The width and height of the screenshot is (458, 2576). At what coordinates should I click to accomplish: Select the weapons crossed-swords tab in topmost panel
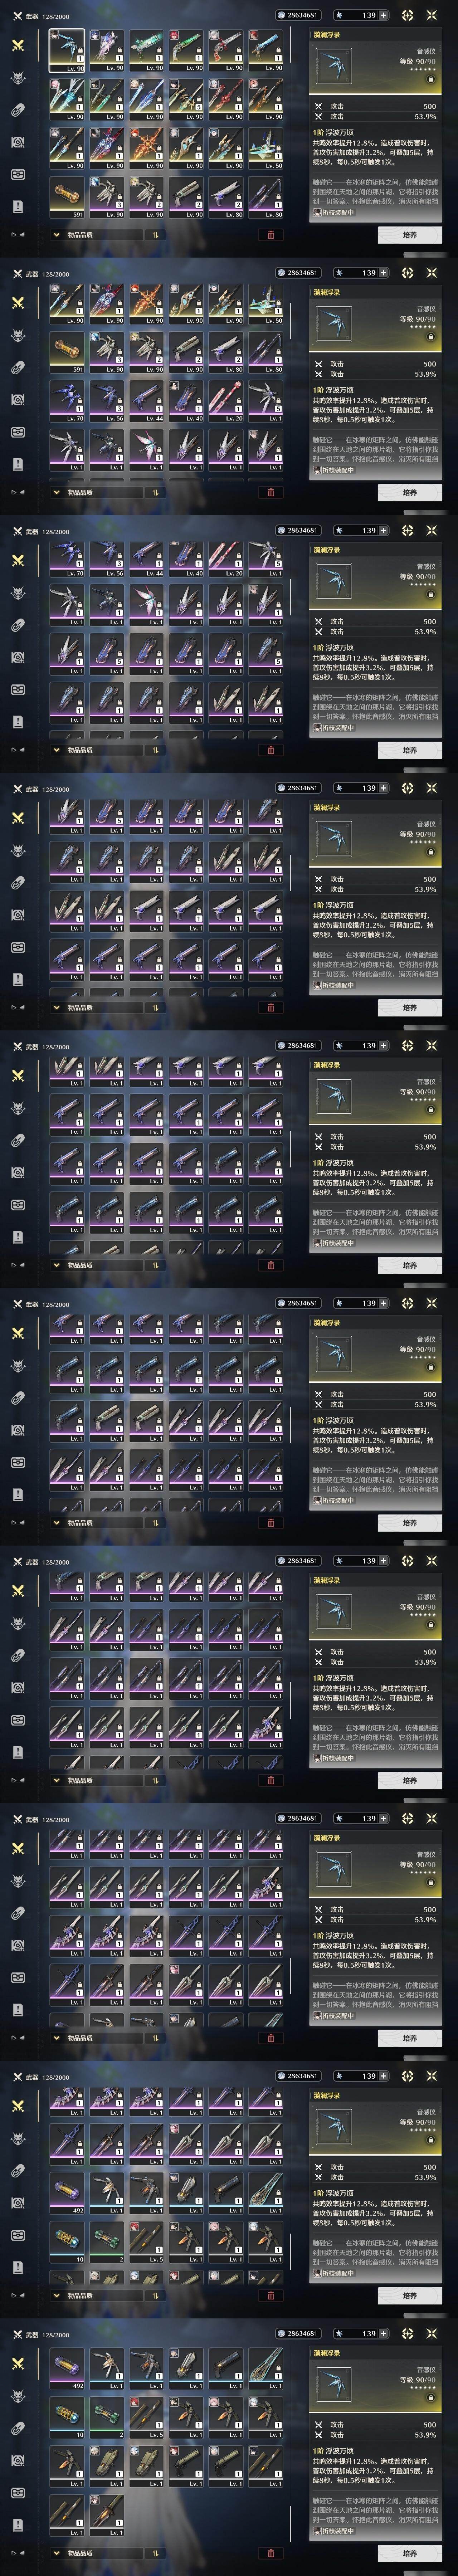coord(18,45)
